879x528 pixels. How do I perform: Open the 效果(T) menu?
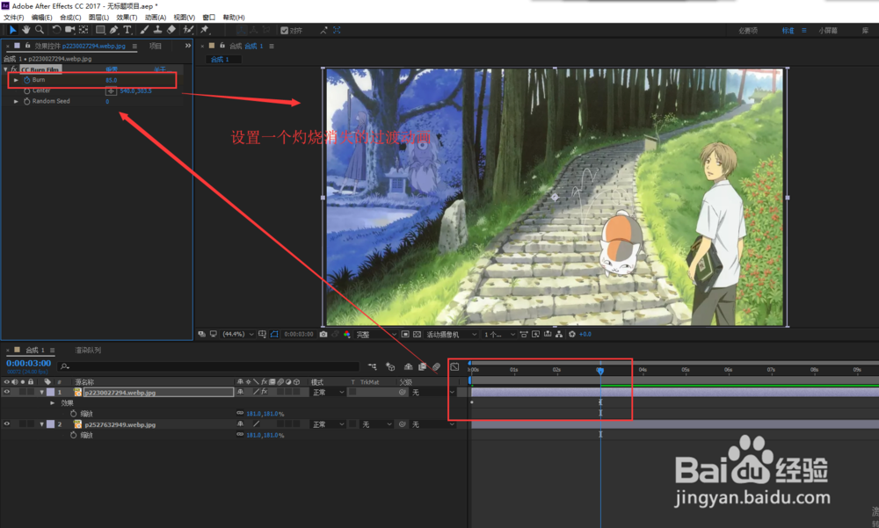(x=127, y=18)
